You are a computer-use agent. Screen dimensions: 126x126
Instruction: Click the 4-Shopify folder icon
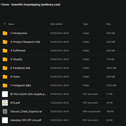coord(5,59)
